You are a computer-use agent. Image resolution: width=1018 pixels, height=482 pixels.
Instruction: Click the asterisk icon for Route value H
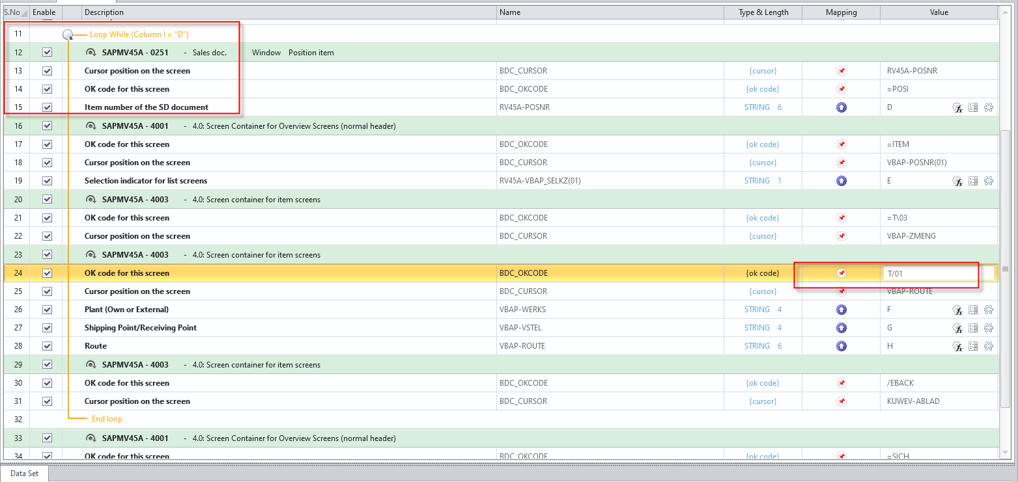coord(988,347)
